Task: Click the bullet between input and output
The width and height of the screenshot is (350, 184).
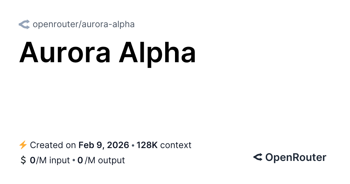Action: click(74, 160)
